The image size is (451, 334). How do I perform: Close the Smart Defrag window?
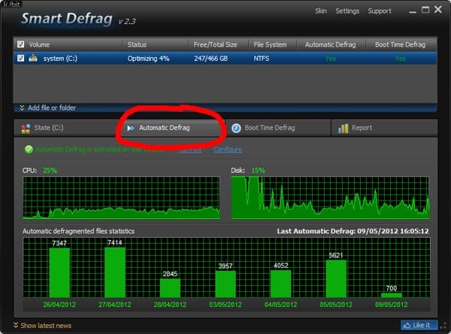point(438,10)
